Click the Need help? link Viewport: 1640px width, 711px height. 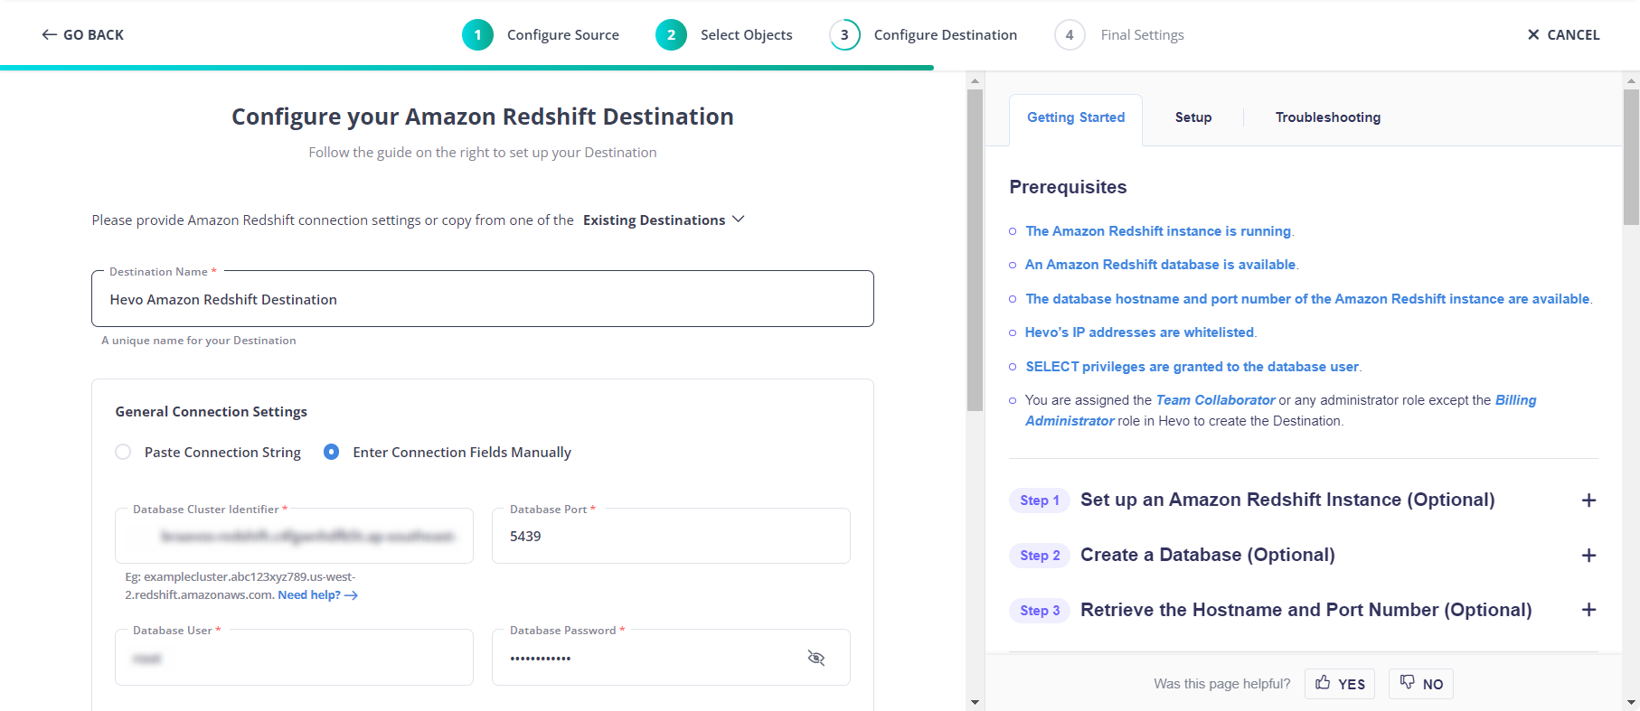[x=317, y=594]
